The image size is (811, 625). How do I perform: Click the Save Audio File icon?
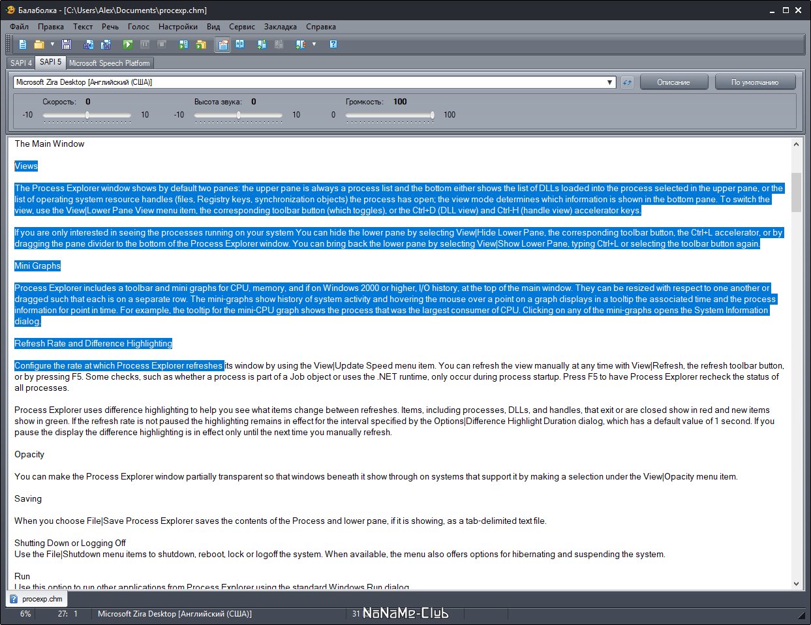click(89, 44)
